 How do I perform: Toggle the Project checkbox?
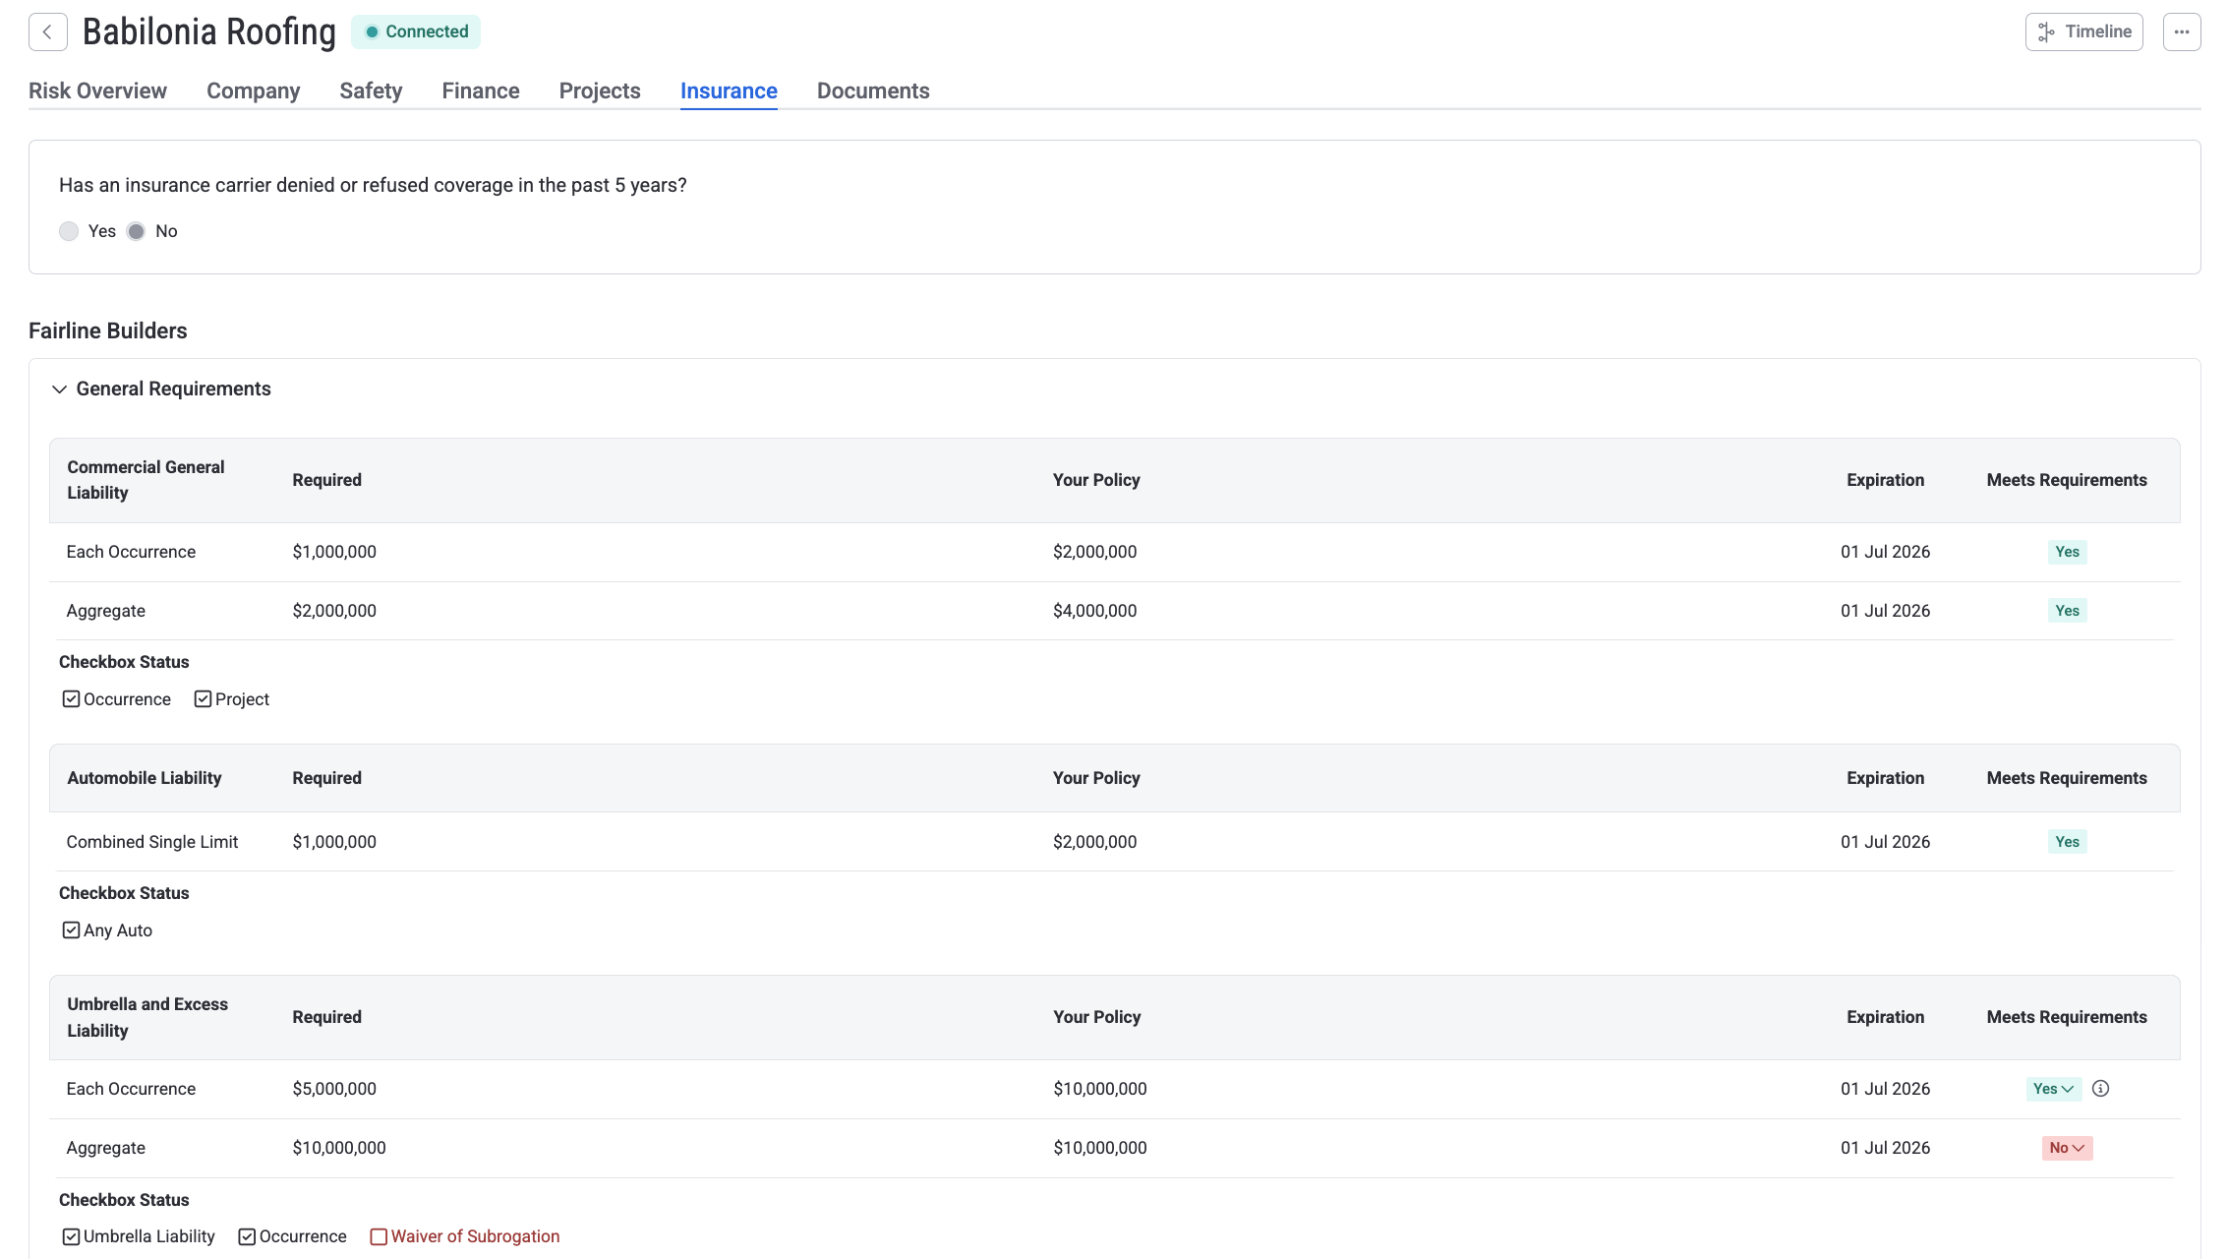coord(203,699)
